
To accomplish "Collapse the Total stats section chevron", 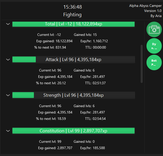I will (8, 24).
